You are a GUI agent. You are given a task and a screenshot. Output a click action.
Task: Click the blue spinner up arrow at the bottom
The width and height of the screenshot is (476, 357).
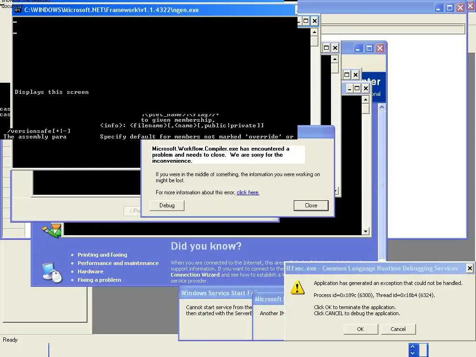412,346
